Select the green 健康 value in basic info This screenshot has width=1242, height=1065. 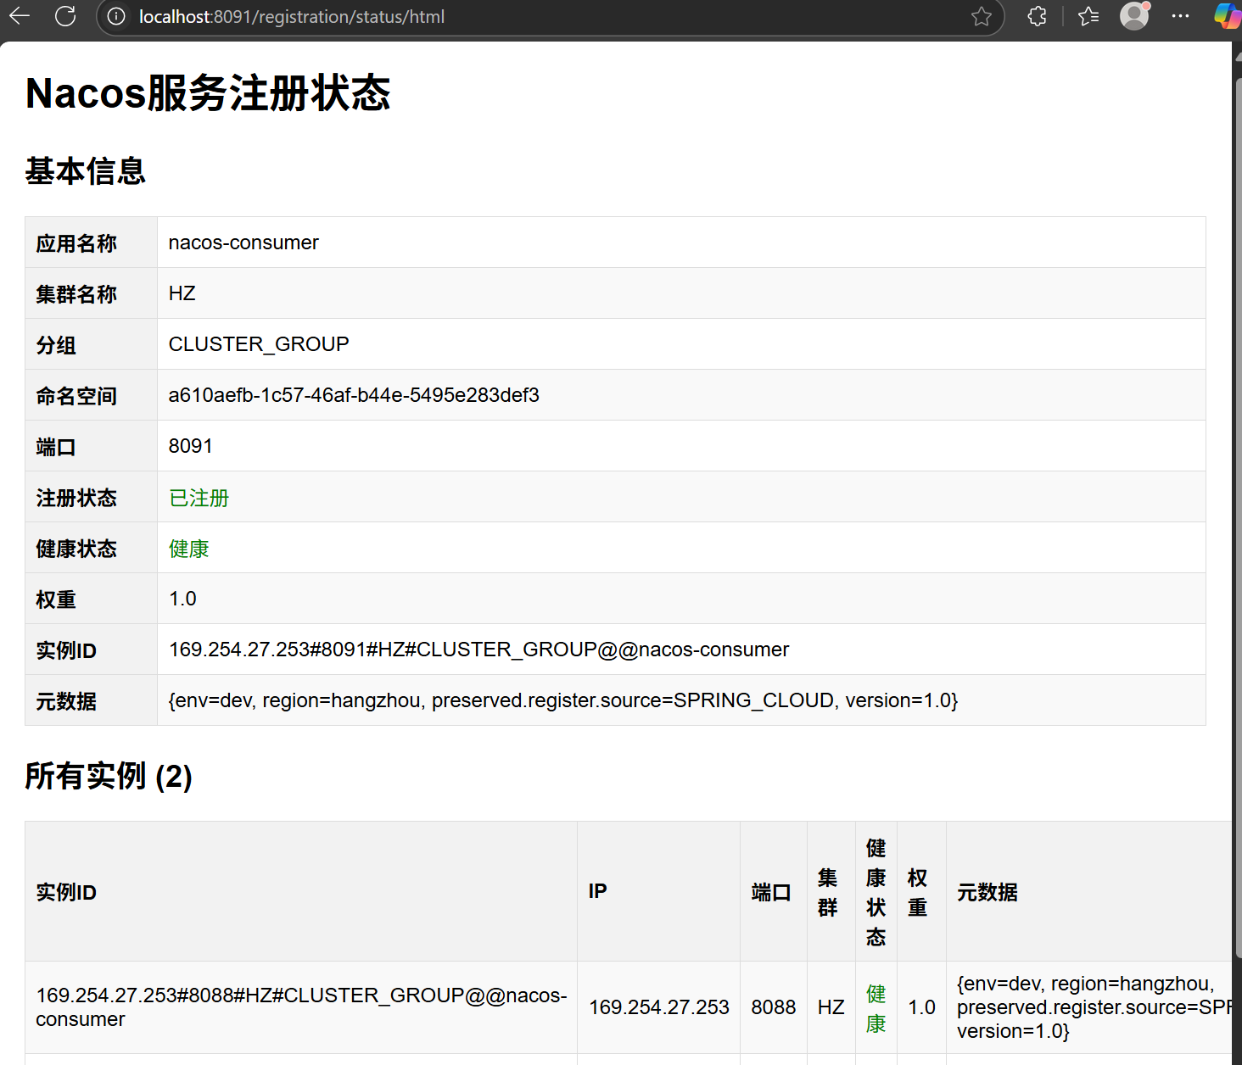189,549
